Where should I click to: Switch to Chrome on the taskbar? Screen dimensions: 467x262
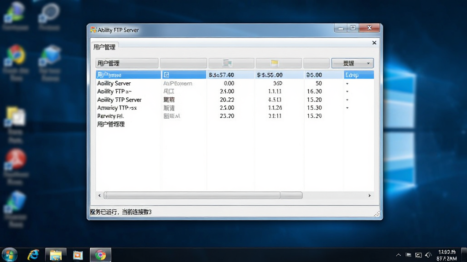[x=100, y=255]
